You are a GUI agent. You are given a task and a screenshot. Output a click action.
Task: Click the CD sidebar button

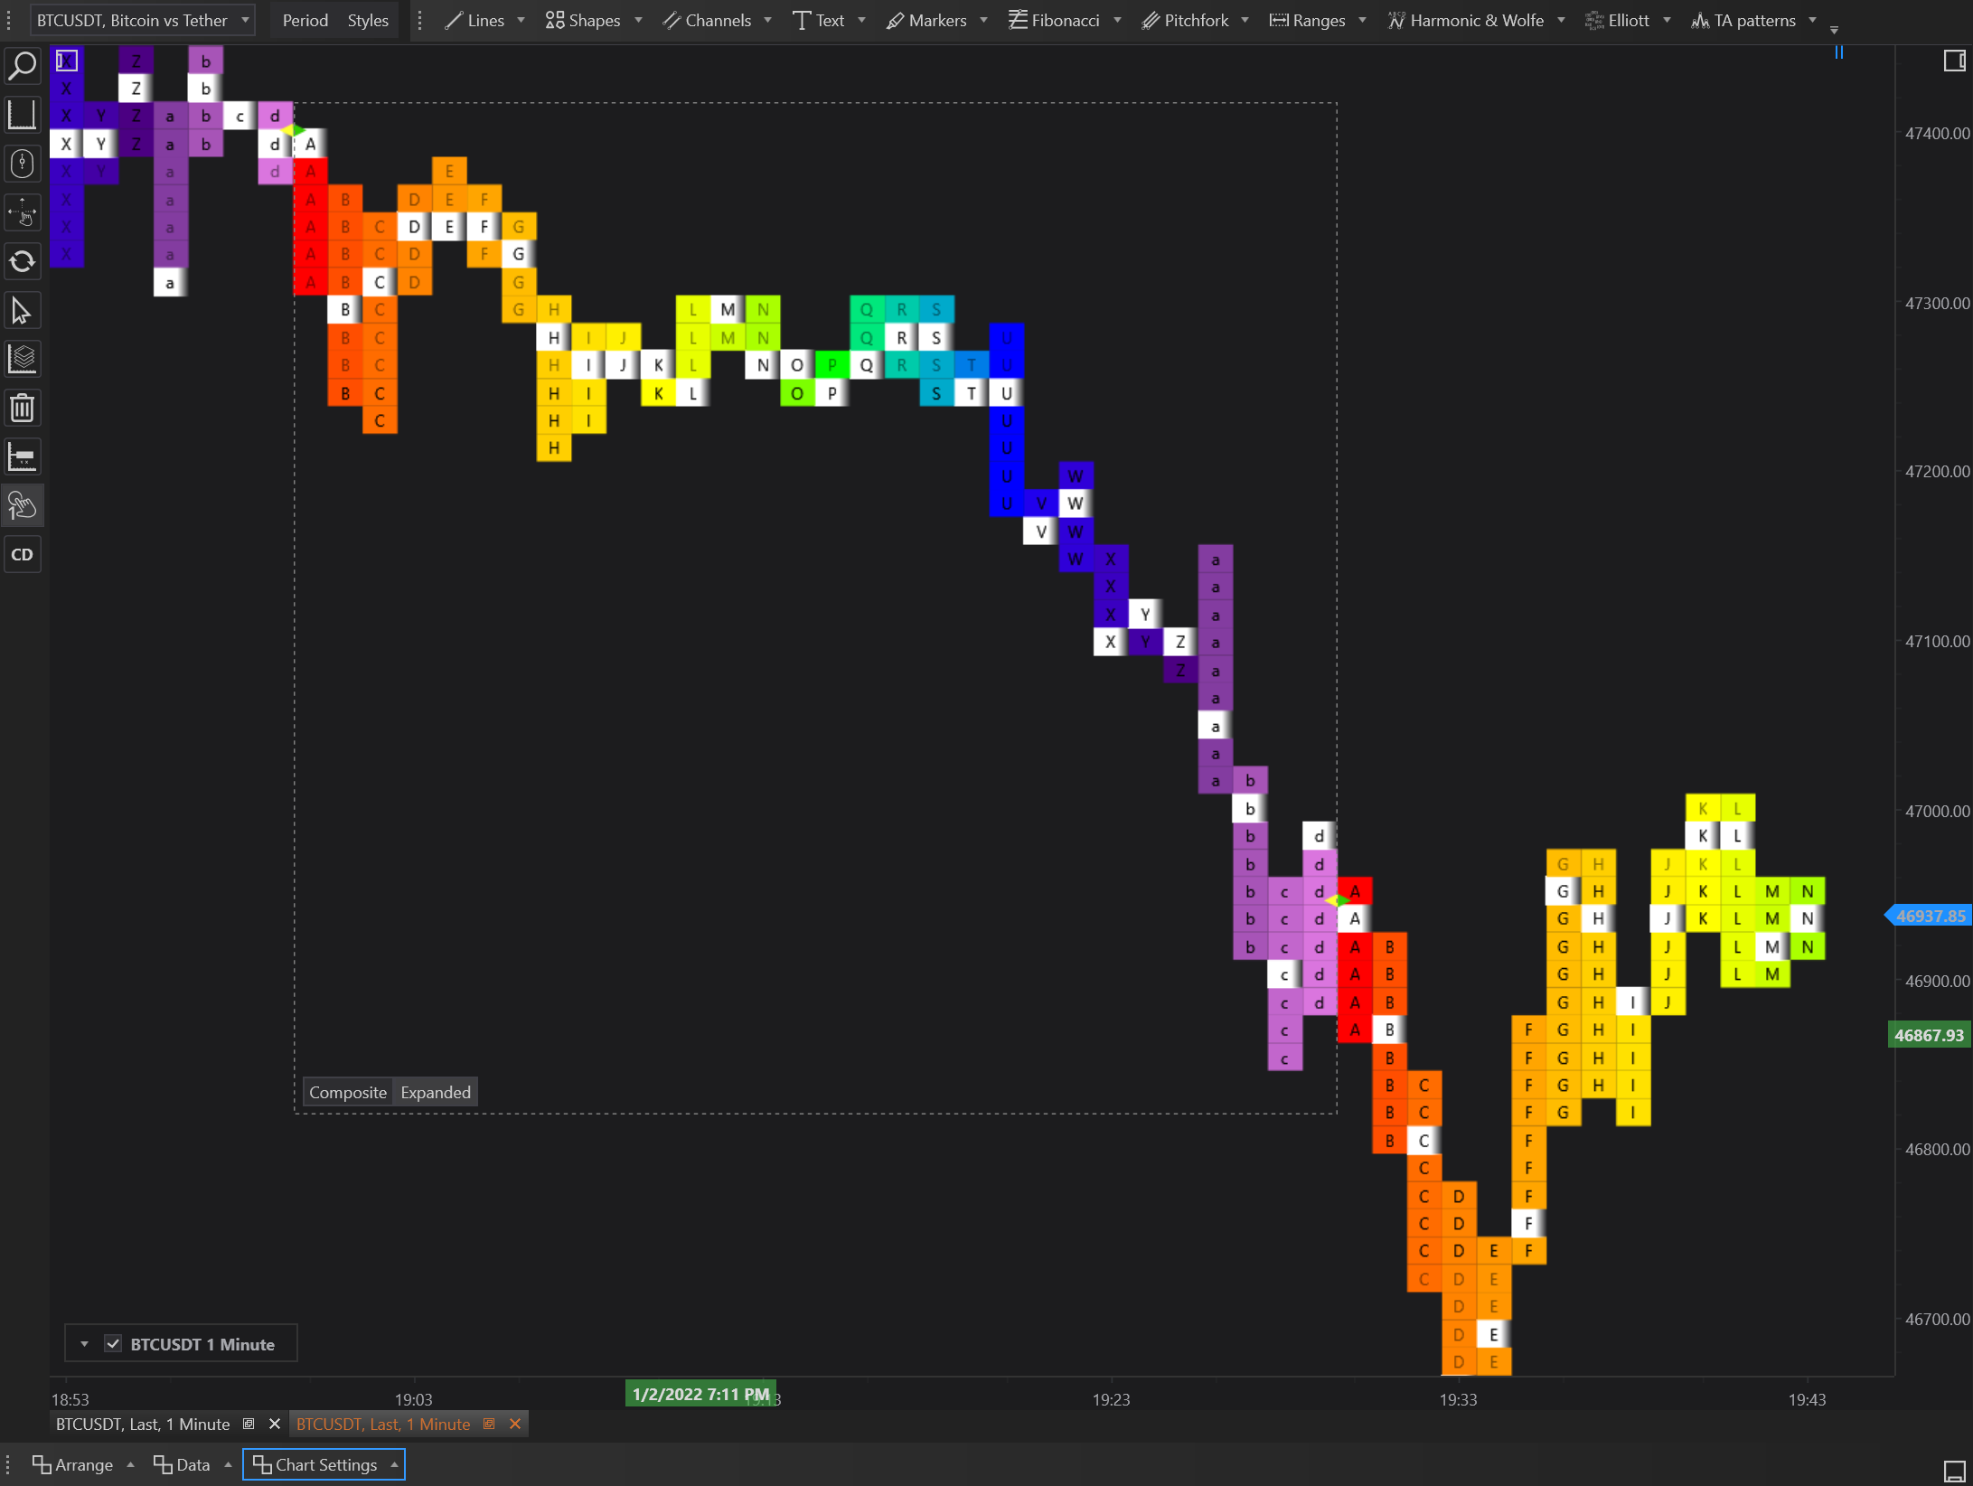point(23,554)
